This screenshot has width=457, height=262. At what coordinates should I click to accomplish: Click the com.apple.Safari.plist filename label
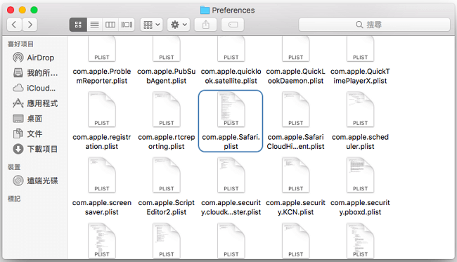tap(231, 142)
